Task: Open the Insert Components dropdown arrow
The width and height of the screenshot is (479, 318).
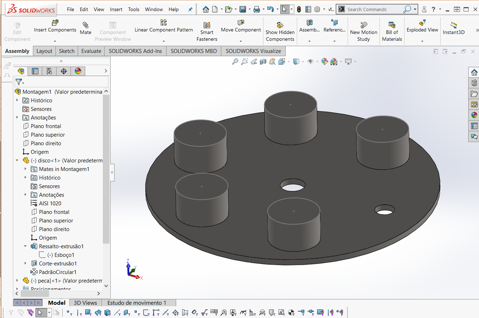Action: coord(55,41)
